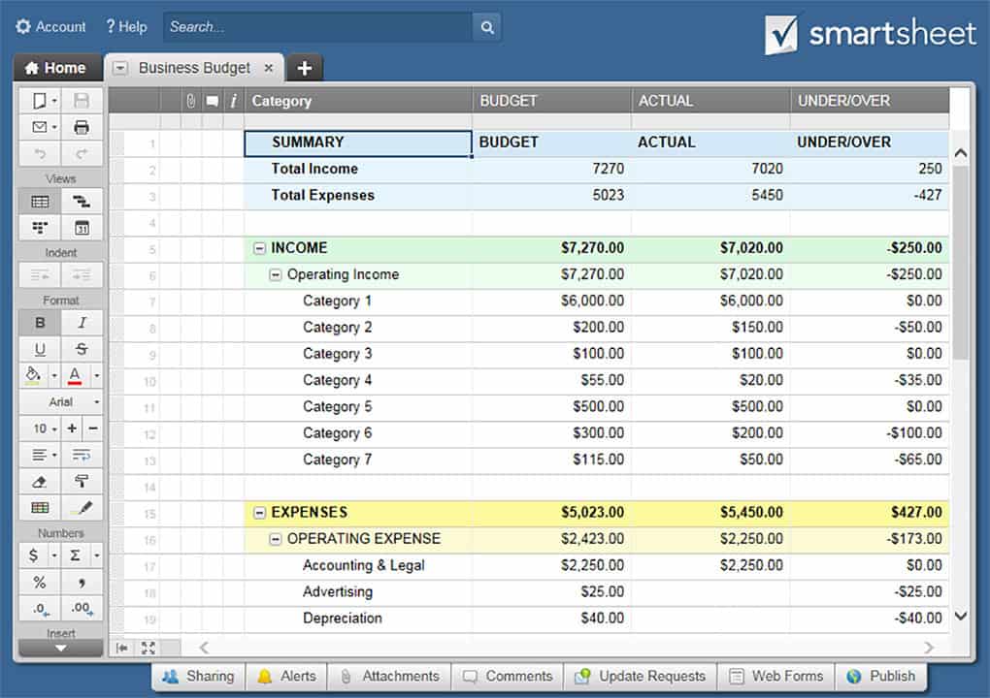Switch to Card view

tap(40, 228)
